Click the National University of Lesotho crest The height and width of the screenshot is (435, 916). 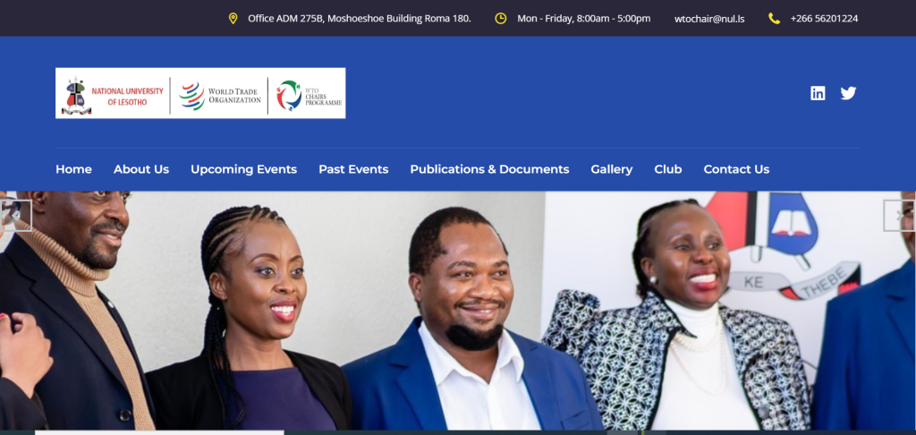77,95
